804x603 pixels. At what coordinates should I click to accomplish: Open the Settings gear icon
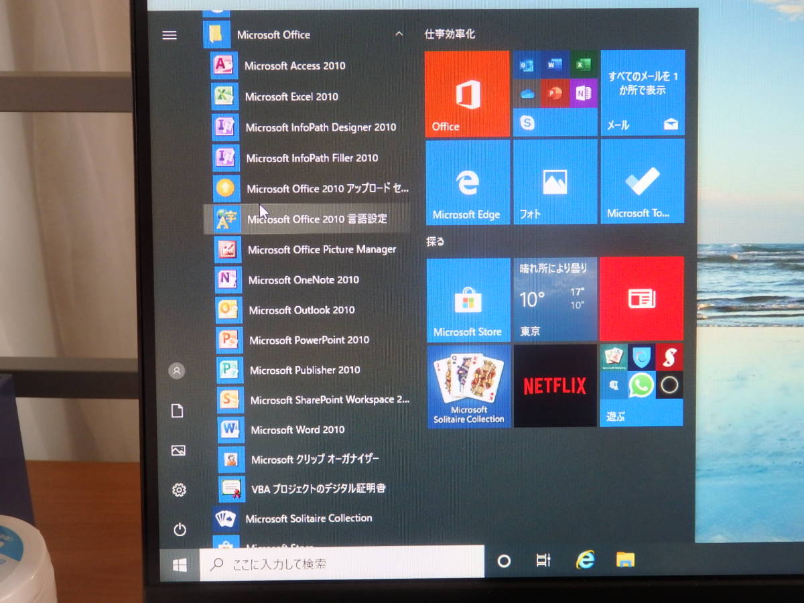(179, 490)
